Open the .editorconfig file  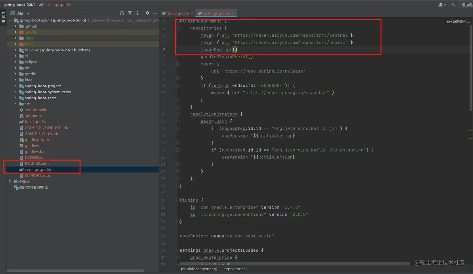36,110
